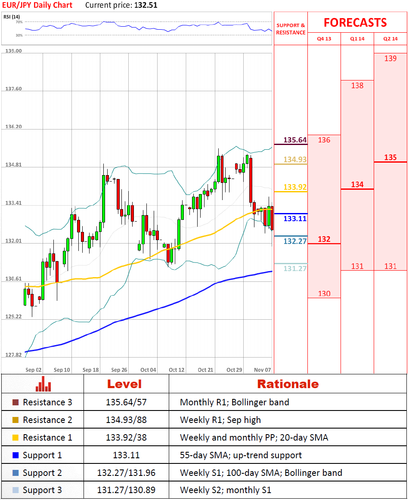The height and width of the screenshot is (500, 409).
Task: Click the Resistance 3 brown color swatch
Action: (x=15, y=402)
